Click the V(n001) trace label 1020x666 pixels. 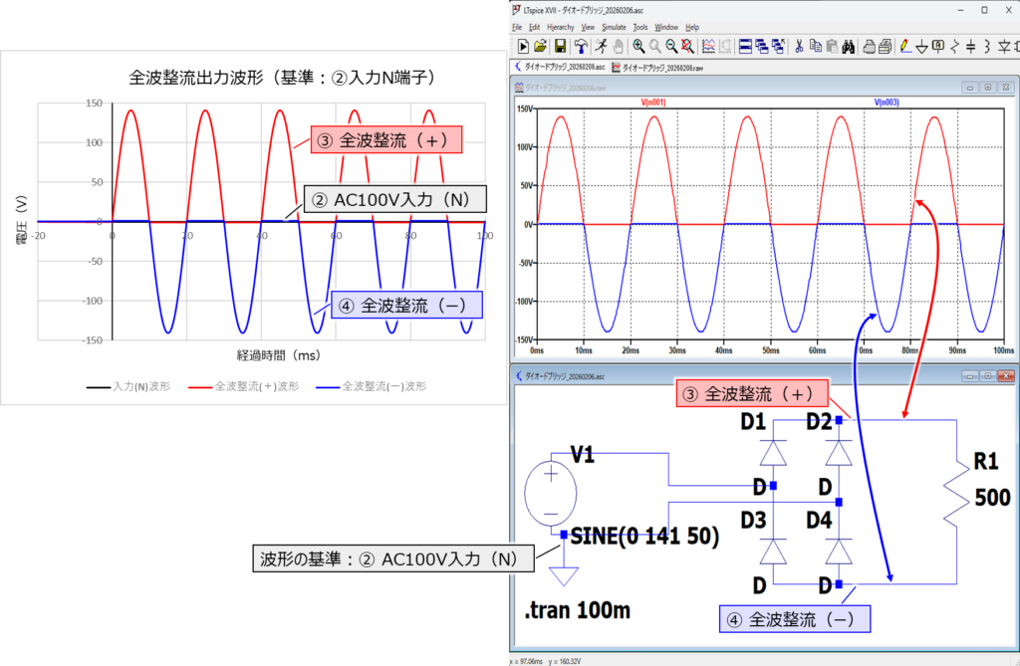(653, 102)
